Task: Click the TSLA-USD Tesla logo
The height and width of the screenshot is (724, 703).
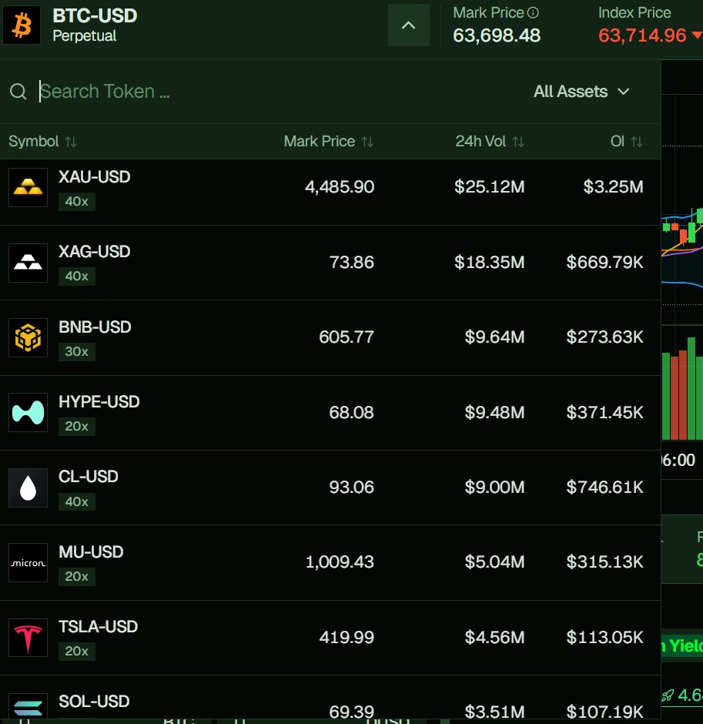Action: 28,638
